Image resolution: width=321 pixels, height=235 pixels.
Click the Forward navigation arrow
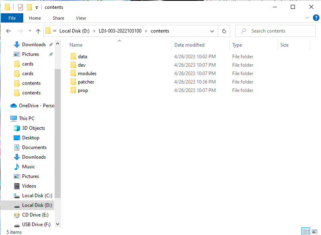point(20,31)
